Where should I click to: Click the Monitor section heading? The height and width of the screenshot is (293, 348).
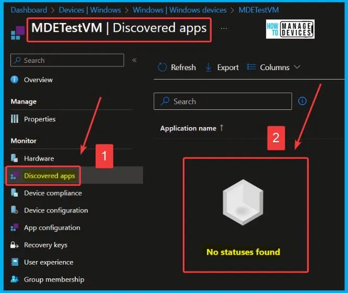click(24, 141)
